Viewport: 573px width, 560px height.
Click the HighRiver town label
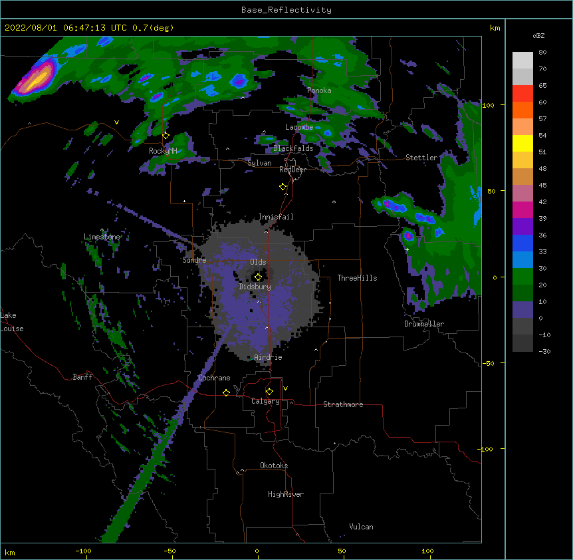click(x=286, y=494)
